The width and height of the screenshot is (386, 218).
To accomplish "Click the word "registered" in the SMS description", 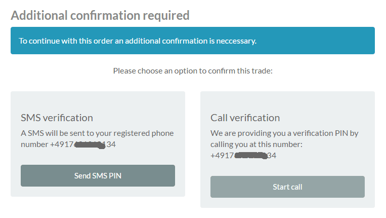I will click(x=128, y=133).
